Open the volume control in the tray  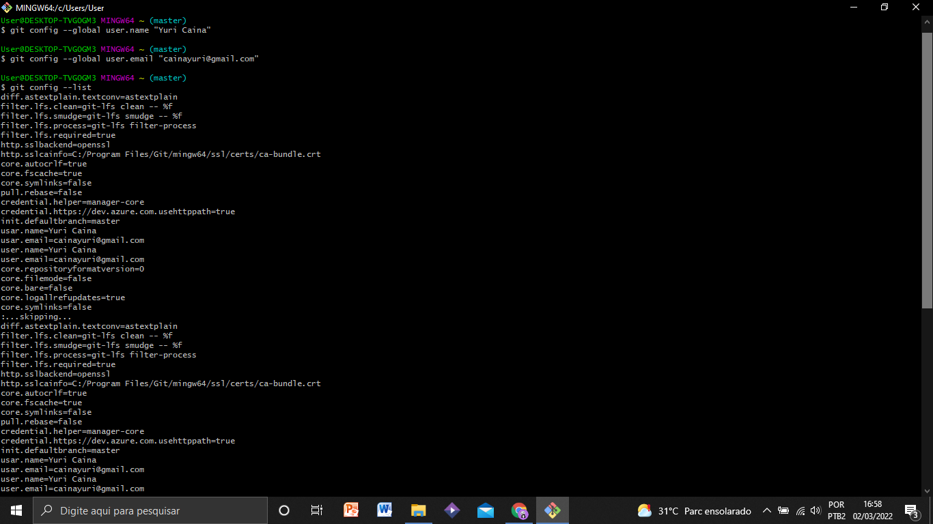815,510
